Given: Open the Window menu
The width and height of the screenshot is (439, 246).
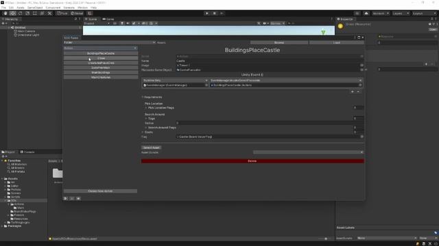Looking at the screenshot, I should 82,8.
